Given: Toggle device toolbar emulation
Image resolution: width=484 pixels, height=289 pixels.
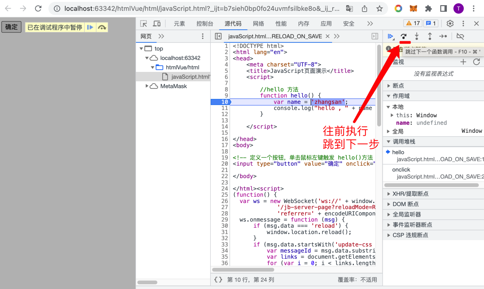Looking at the screenshot, I should tap(157, 24).
